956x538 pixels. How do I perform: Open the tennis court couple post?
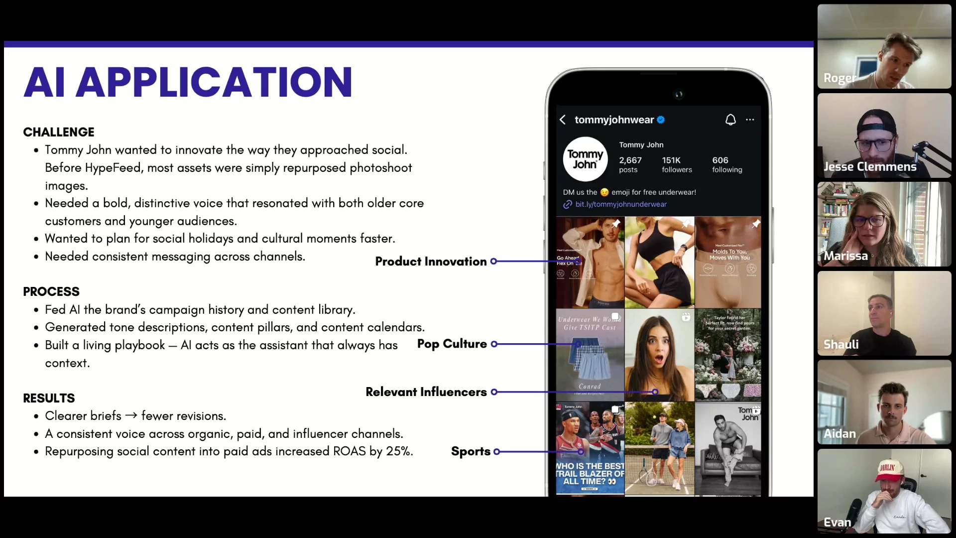(659, 448)
